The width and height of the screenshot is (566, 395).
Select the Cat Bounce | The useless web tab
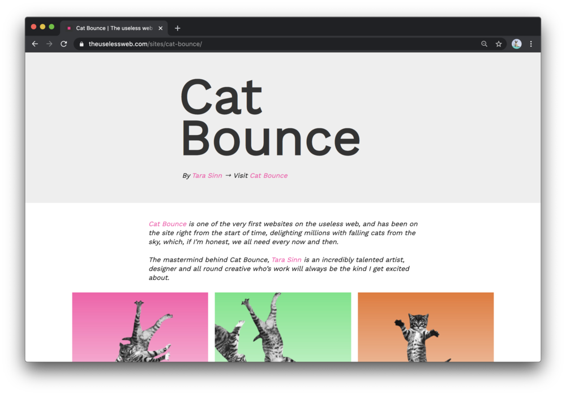pyautogui.click(x=114, y=28)
